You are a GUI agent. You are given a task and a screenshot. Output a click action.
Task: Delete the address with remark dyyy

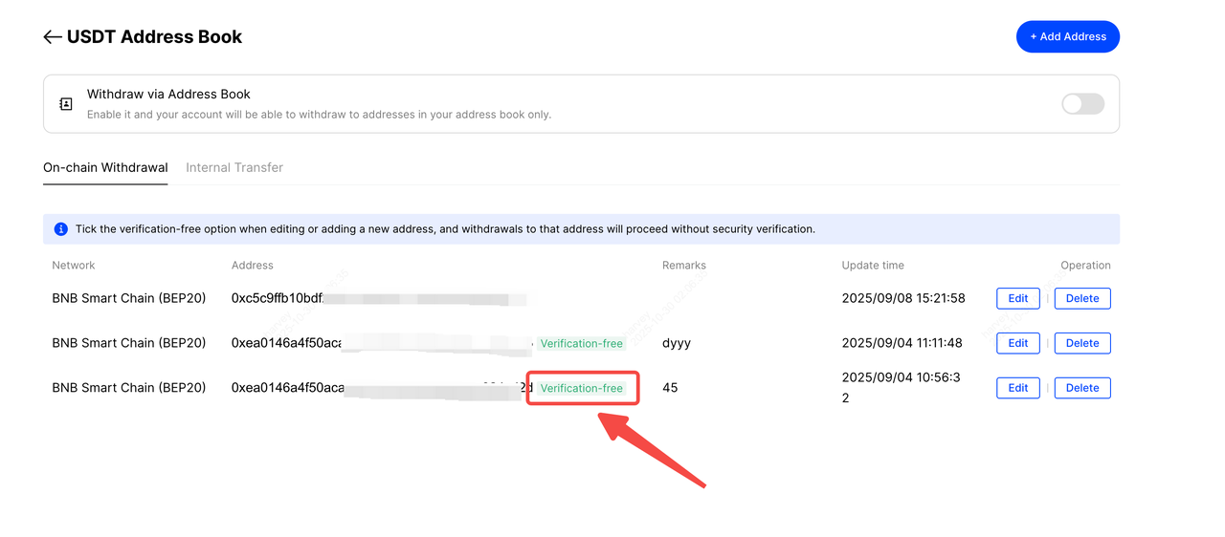(1082, 343)
